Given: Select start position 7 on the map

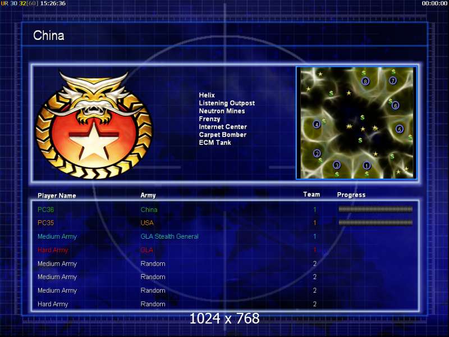Looking at the screenshot, I should coord(393,80).
